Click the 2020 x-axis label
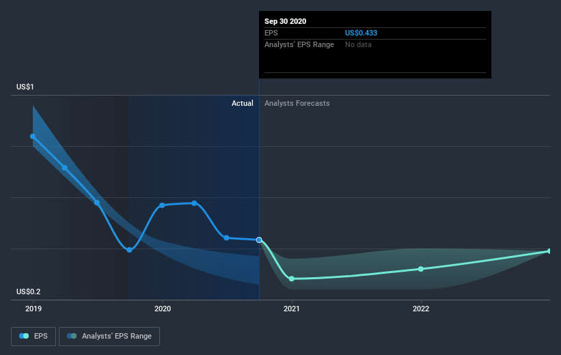Screen dimensions: 561x355 [163, 309]
